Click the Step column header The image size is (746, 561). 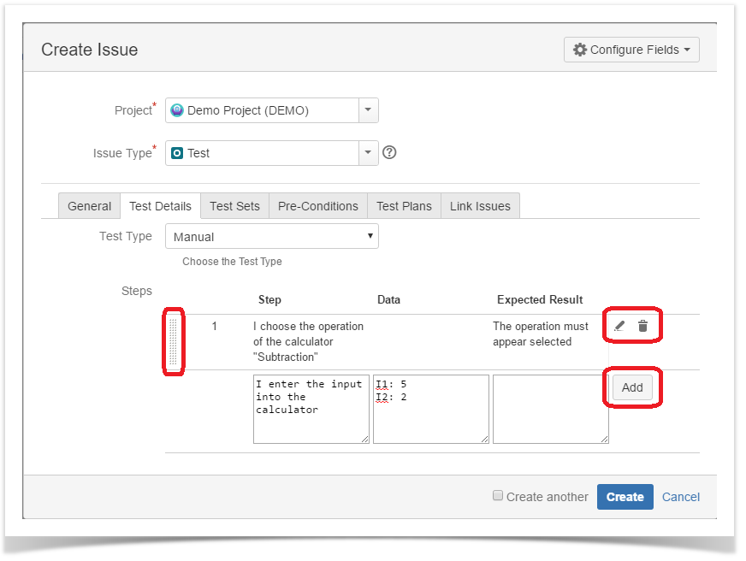(x=269, y=299)
